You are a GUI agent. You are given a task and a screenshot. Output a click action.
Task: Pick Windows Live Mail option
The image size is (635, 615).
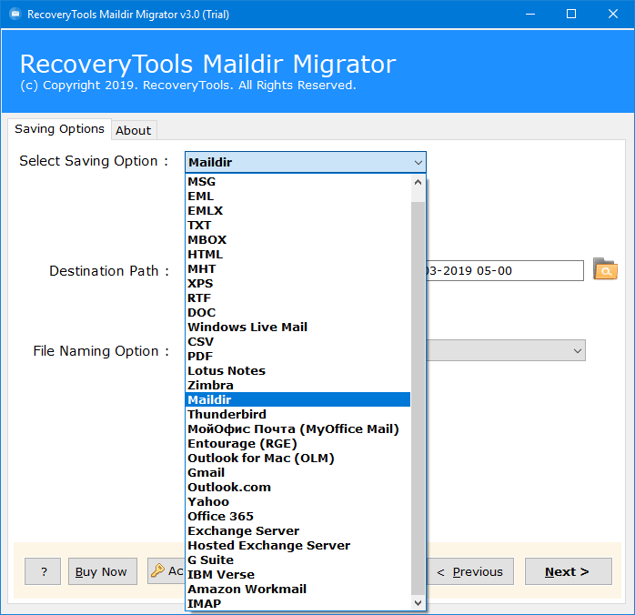click(298, 328)
